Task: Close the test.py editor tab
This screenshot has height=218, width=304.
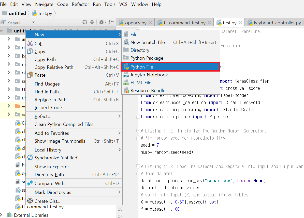Action: click(x=240, y=23)
